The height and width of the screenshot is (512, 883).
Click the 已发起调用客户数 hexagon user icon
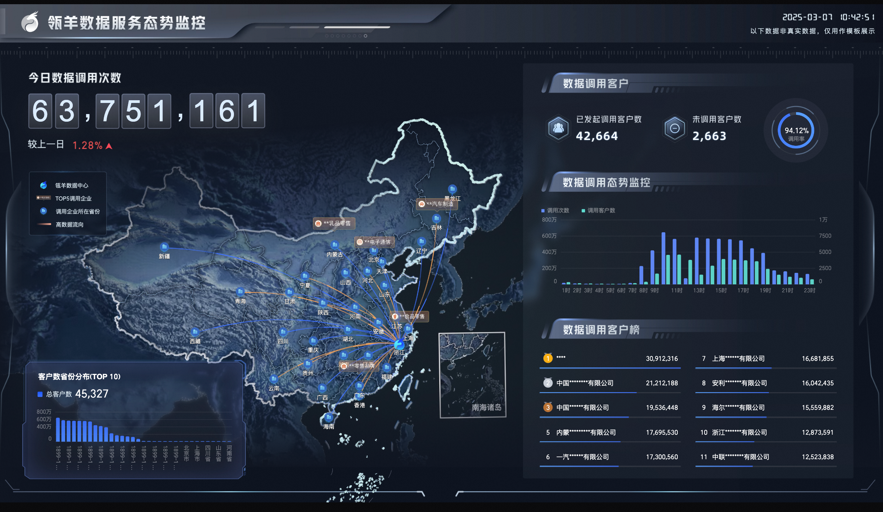[x=558, y=128]
